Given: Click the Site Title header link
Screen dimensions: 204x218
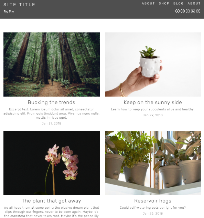Looking at the screenshot, I should point(19,4).
